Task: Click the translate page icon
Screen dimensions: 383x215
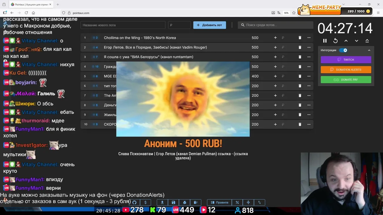Action: tap(279, 13)
